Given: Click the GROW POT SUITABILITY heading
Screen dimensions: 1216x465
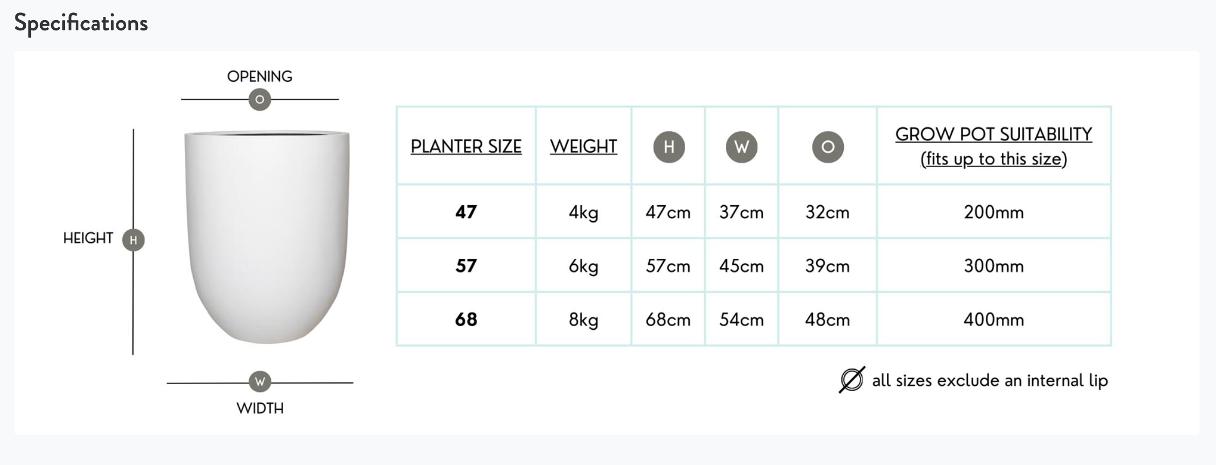Looking at the screenshot, I should click(x=994, y=135).
